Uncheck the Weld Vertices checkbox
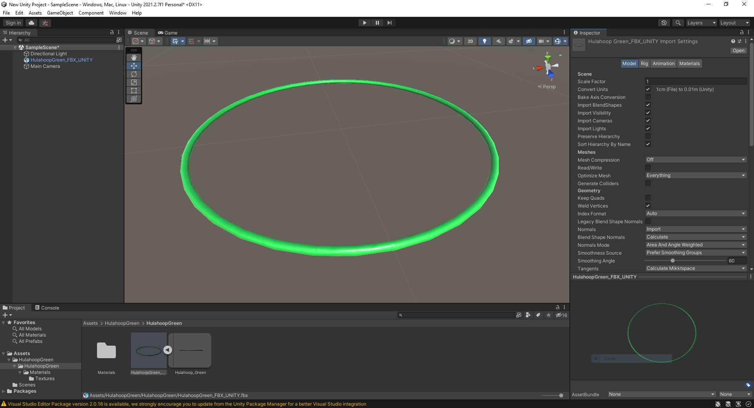This screenshot has height=408, width=754. point(648,206)
